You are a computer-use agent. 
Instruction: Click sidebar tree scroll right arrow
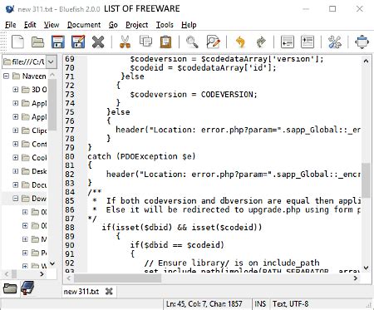[42, 274]
